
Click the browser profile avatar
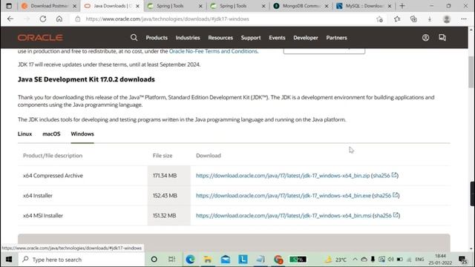point(447,19)
